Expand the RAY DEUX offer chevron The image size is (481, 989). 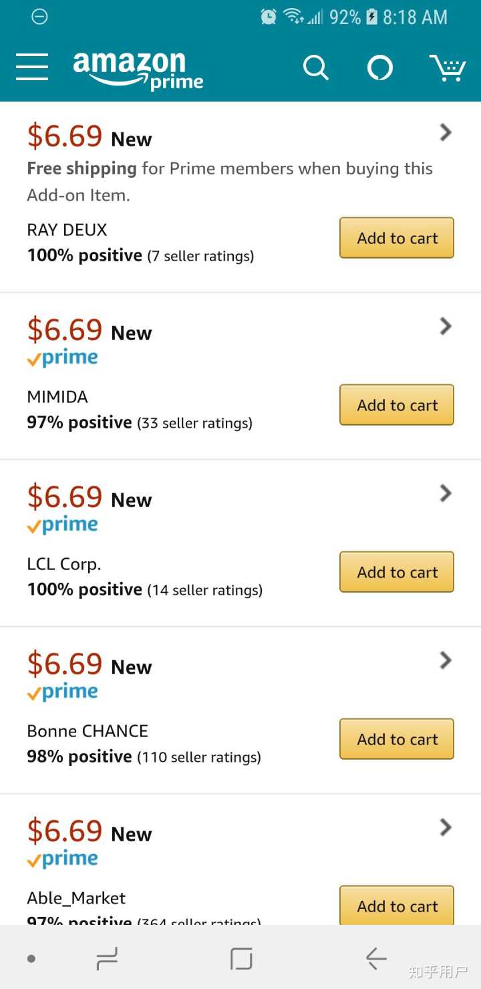446,133
